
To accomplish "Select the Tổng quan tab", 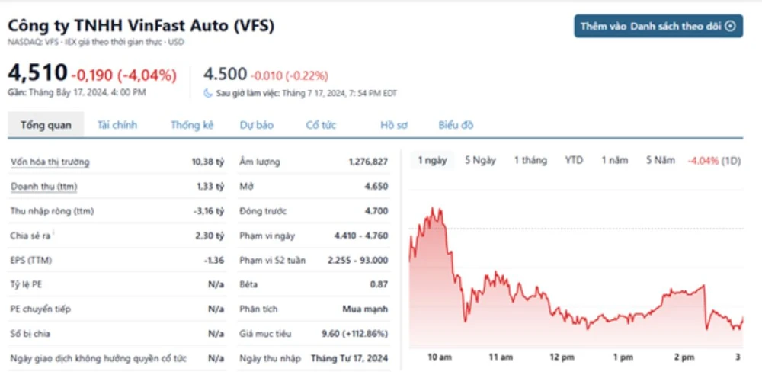I will pos(46,125).
